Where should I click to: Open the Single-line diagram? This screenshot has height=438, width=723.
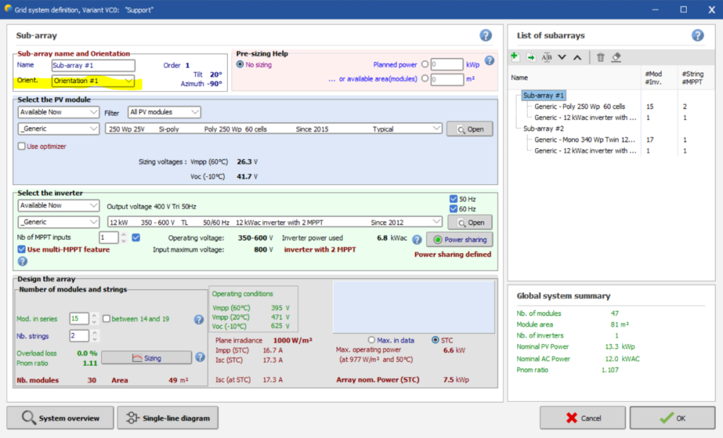[167, 418]
